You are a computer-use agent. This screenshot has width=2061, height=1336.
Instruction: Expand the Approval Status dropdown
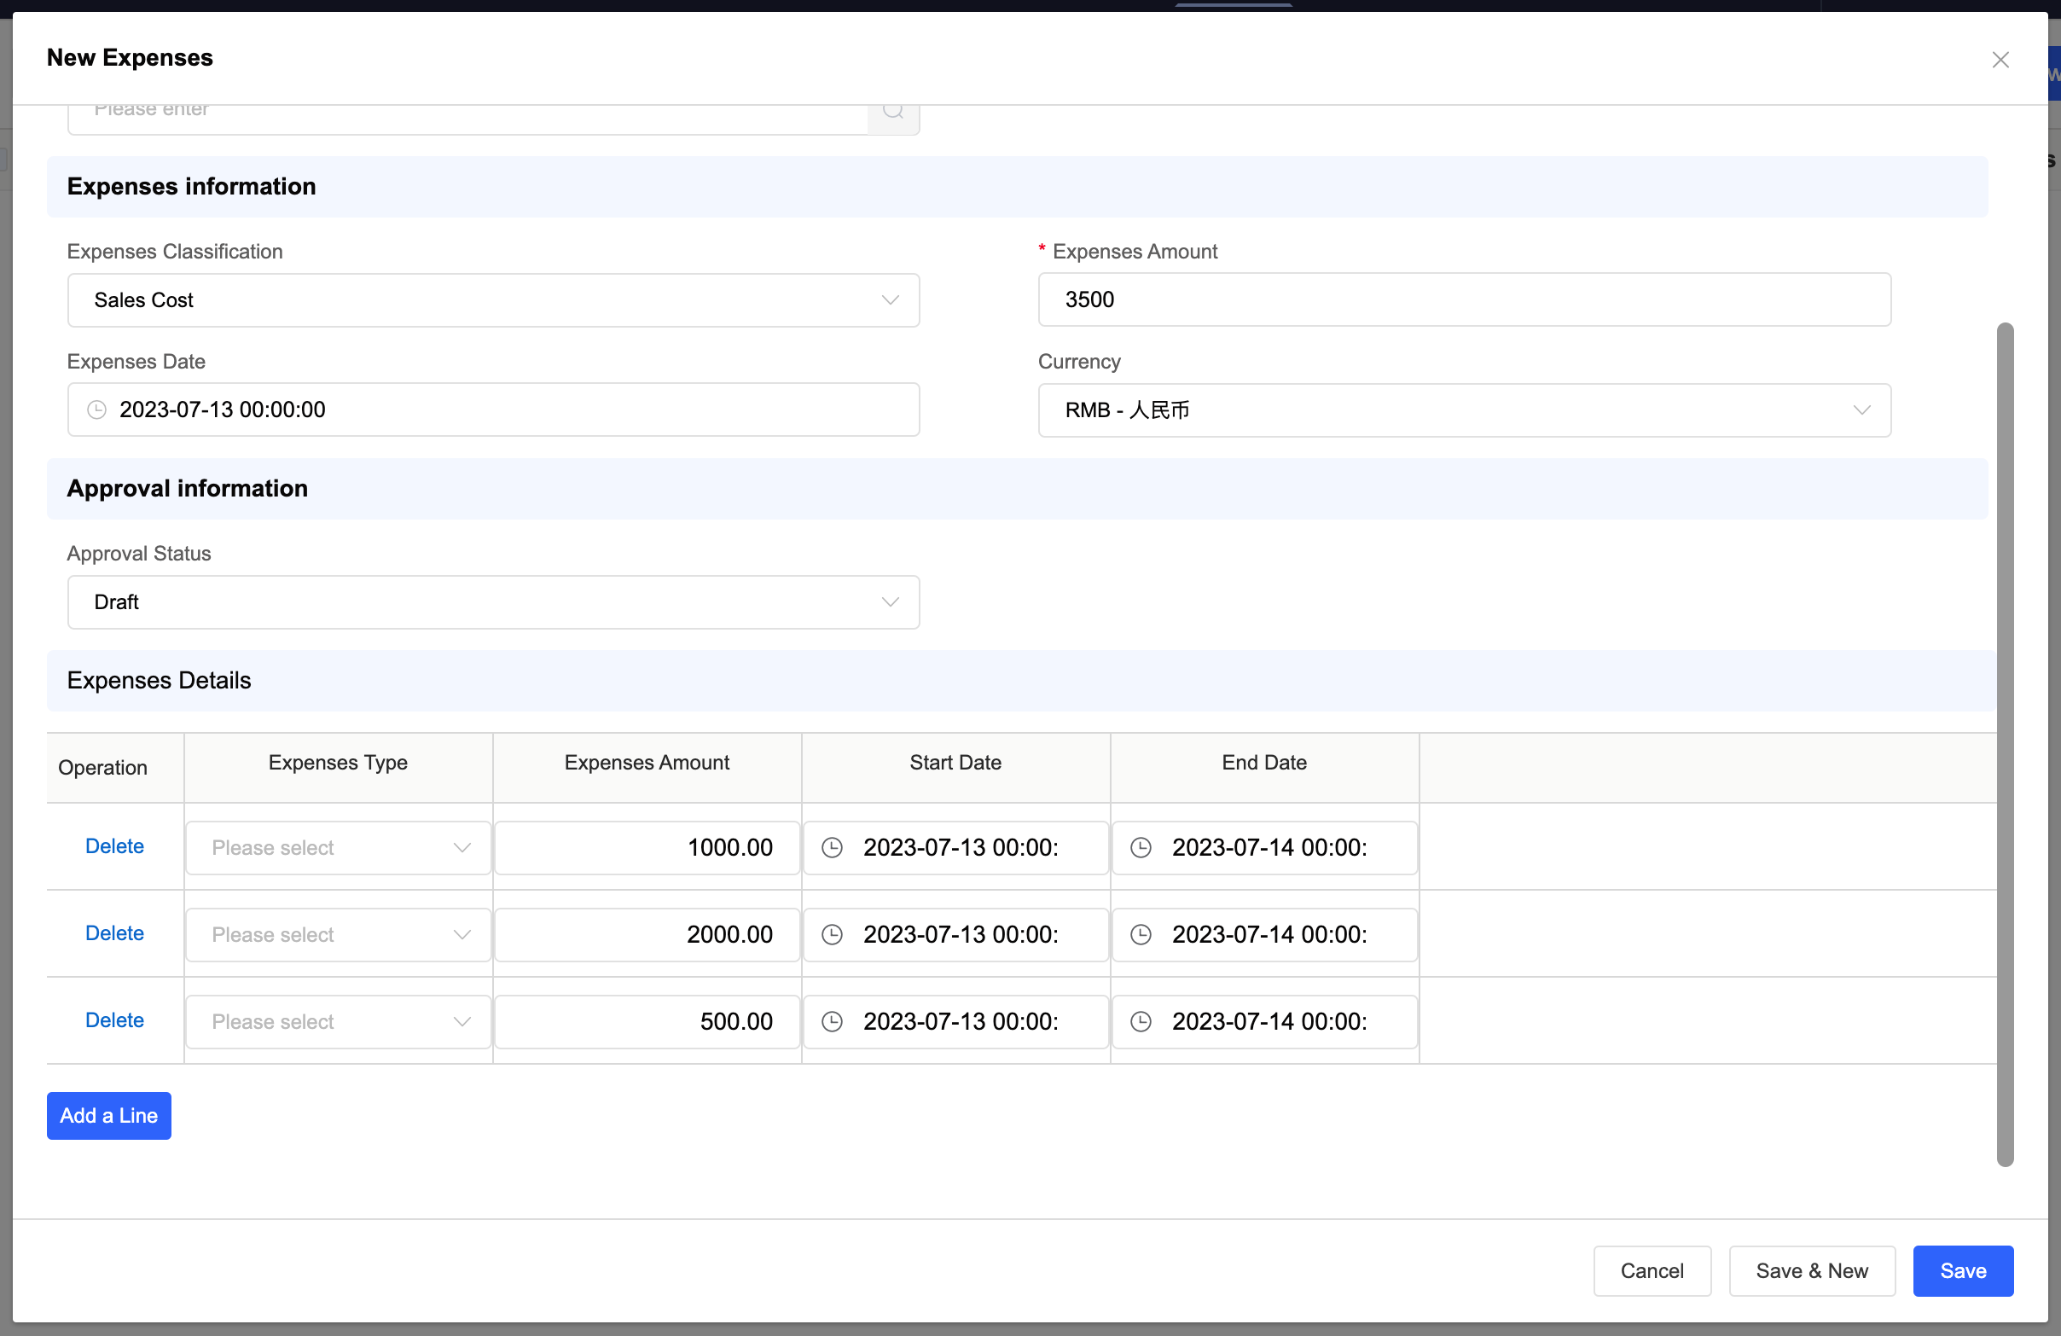(493, 602)
